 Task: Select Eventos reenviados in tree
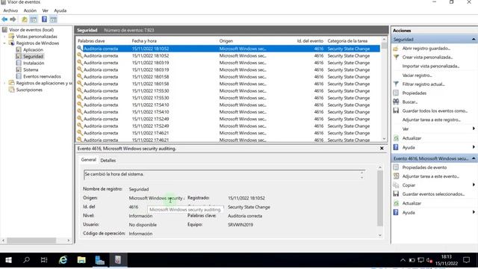(42, 76)
